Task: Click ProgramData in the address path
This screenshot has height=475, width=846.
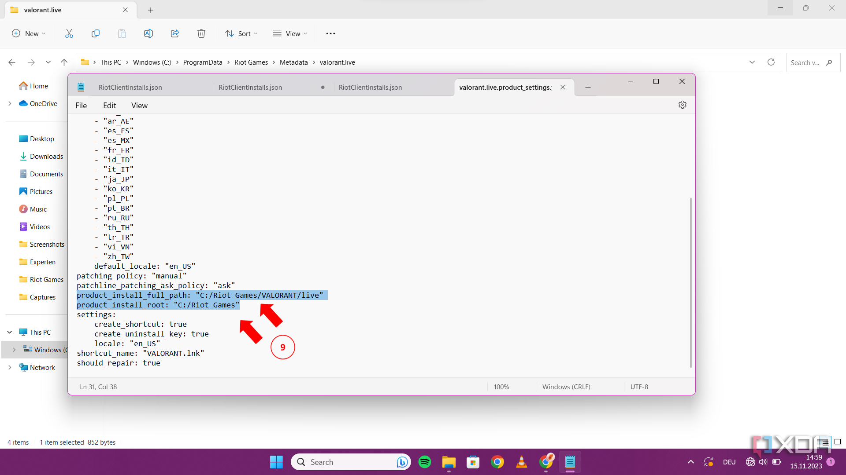Action: [203, 62]
